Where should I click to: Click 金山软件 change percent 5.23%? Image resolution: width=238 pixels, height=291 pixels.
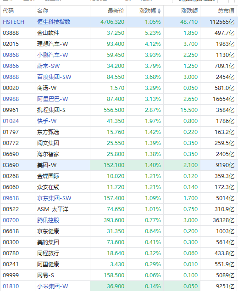(x=153, y=33)
